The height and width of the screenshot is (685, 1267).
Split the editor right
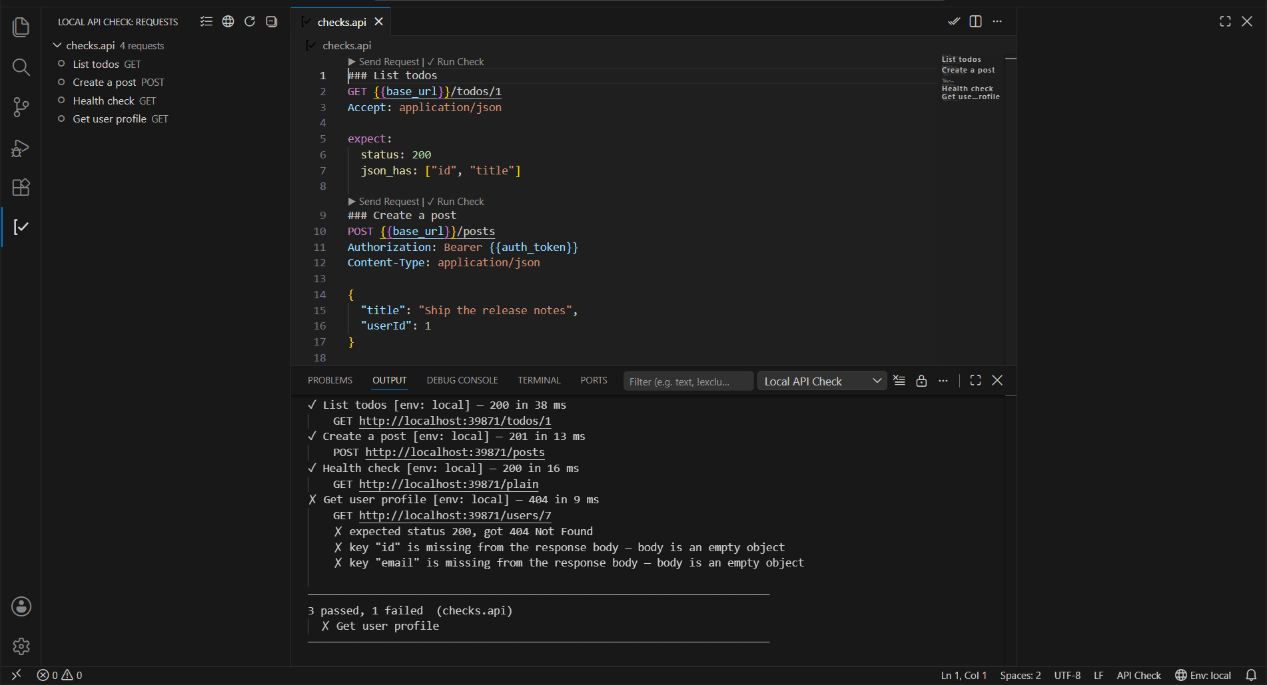tap(975, 21)
